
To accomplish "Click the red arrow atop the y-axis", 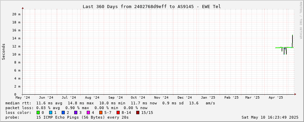I will [23, 8].
